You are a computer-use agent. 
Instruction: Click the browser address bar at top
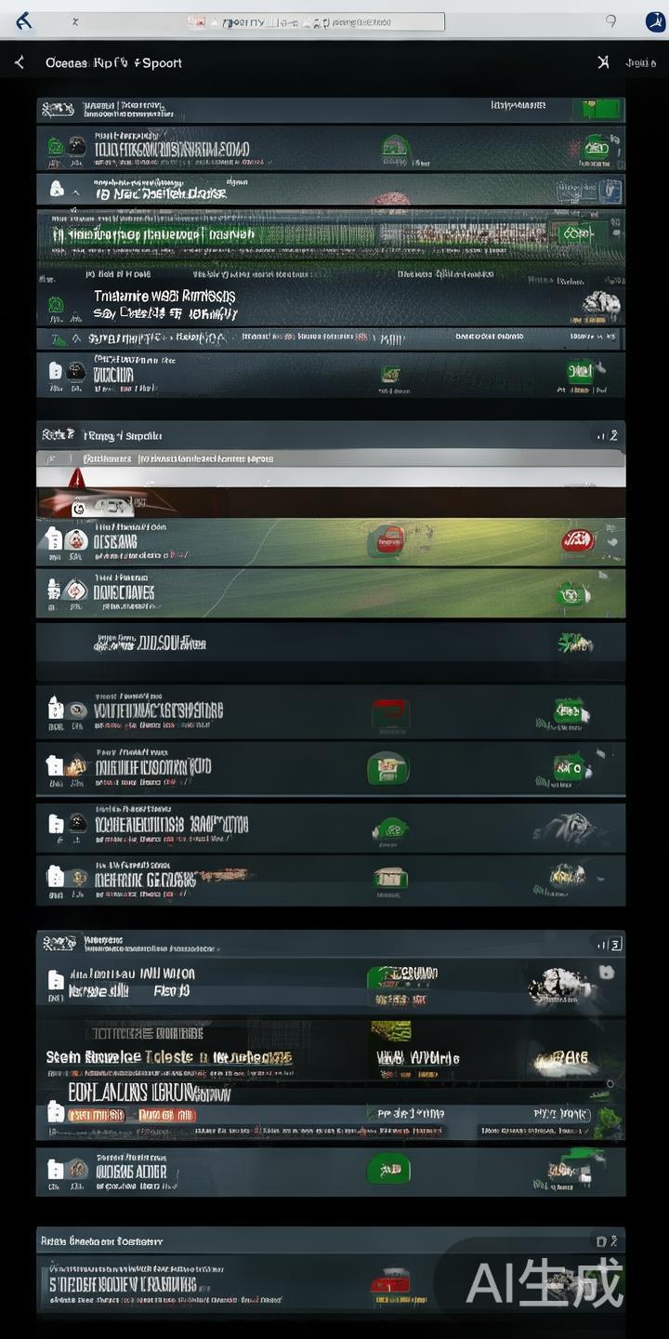coord(315,21)
